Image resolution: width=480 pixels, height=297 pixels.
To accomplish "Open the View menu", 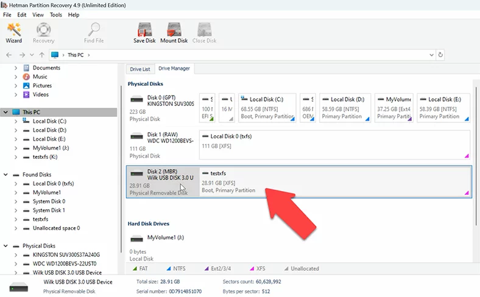I will pyautogui.click(x=38, y=15).
